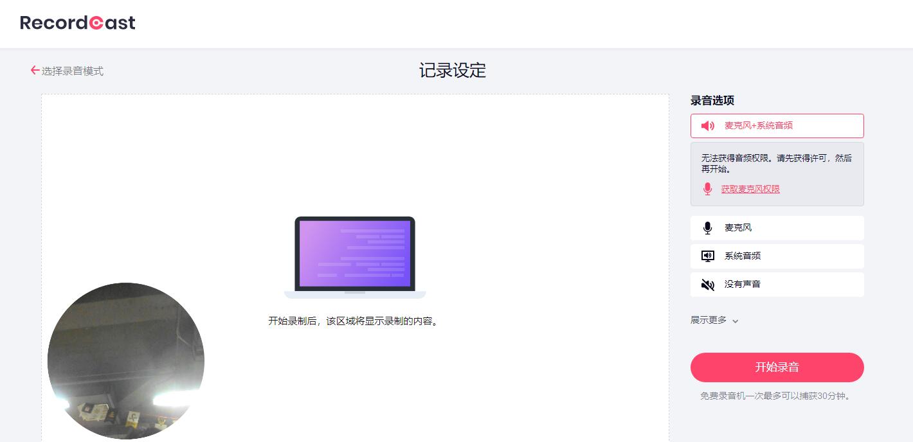
Task: Click the black microphone icon
Action: (x=707, y=228)
